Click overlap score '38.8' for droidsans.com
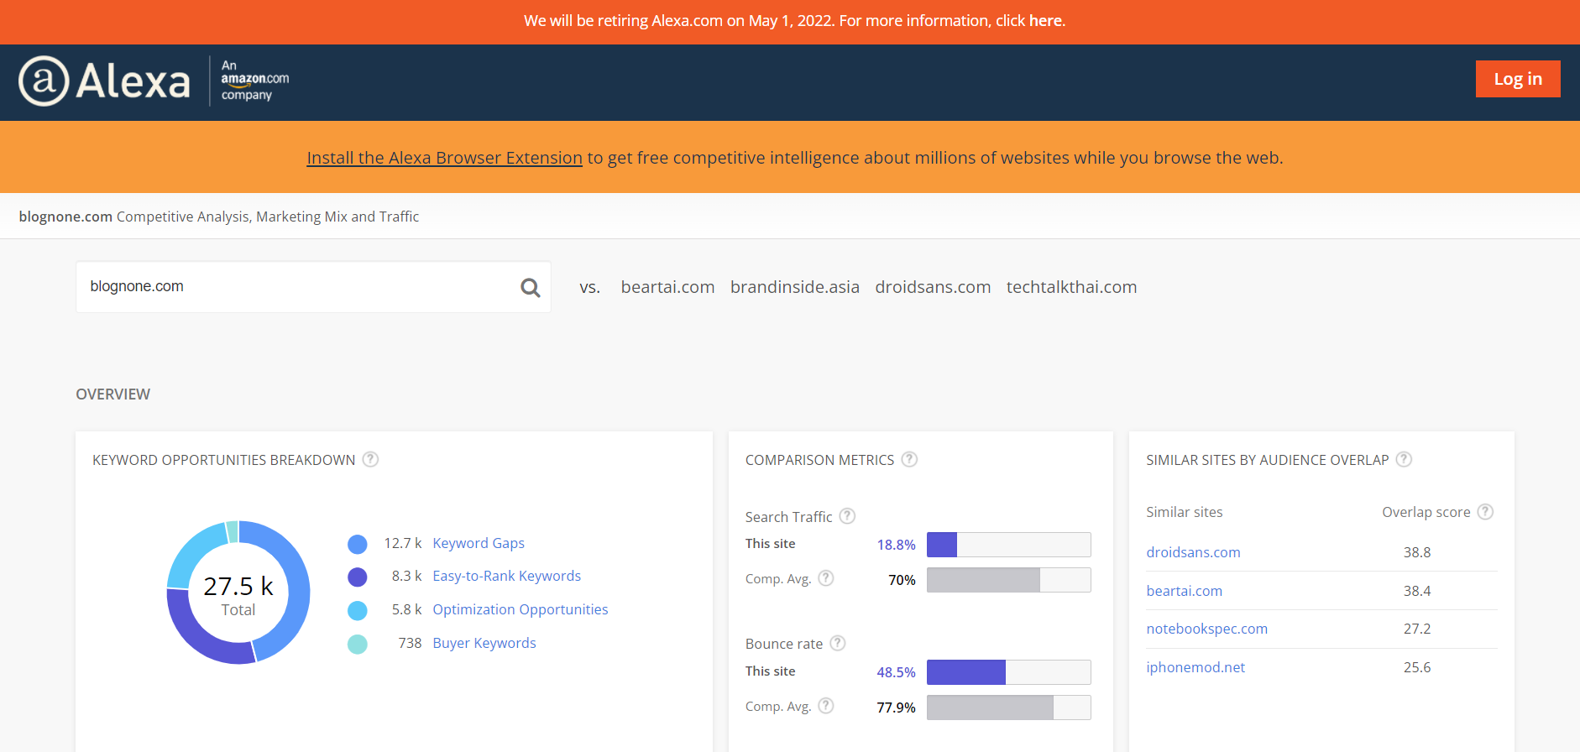 [1417, 552]
